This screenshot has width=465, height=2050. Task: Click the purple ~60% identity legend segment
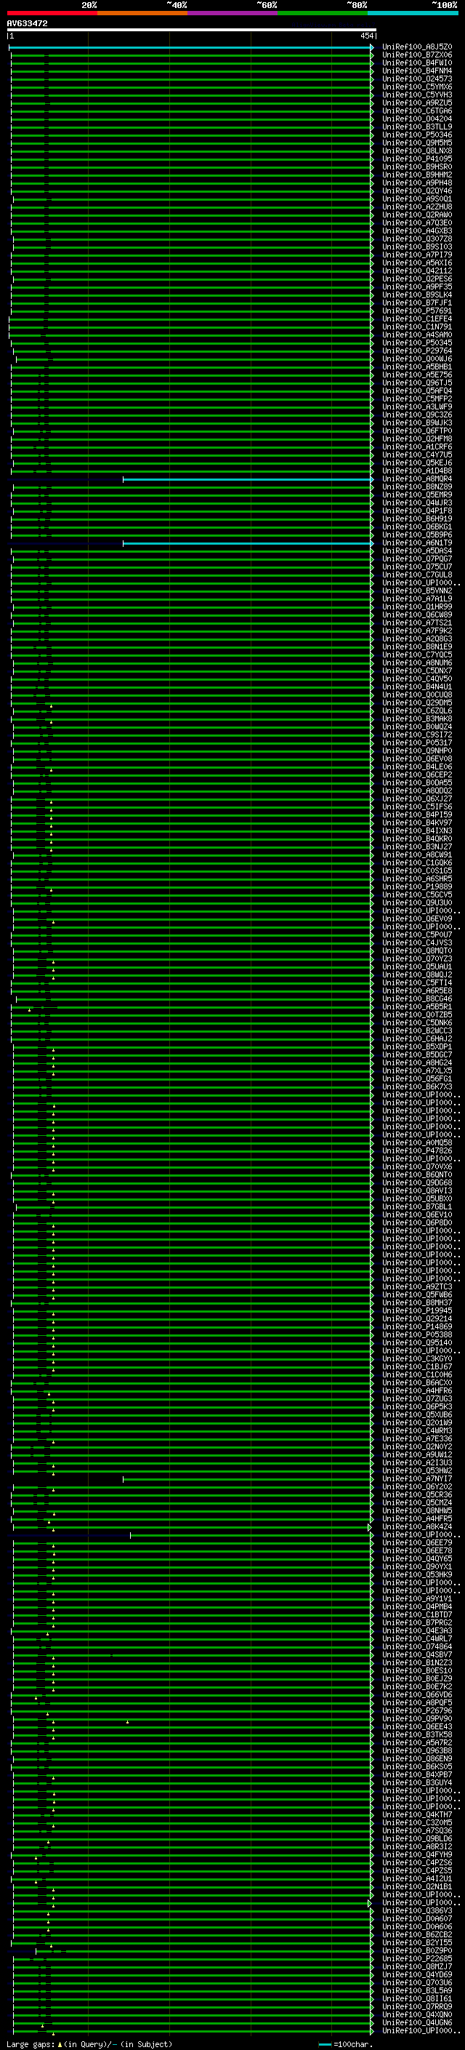(x=233, y=13)
